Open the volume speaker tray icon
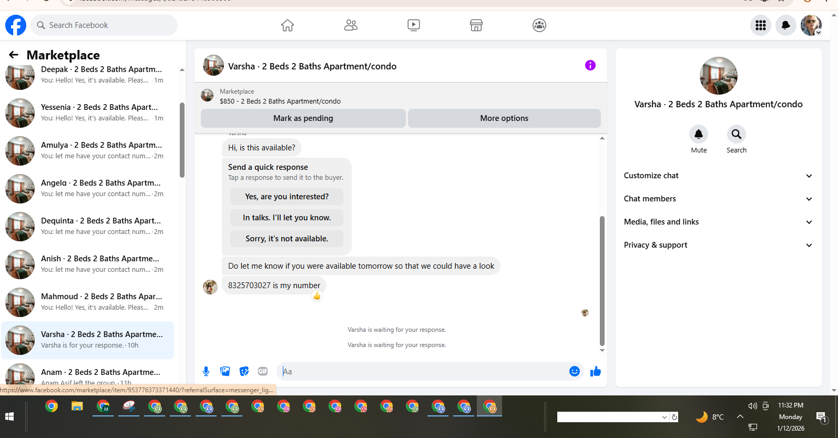Image resolution: width=838 pixels, height=438 pixels. [x=752, y=406]
